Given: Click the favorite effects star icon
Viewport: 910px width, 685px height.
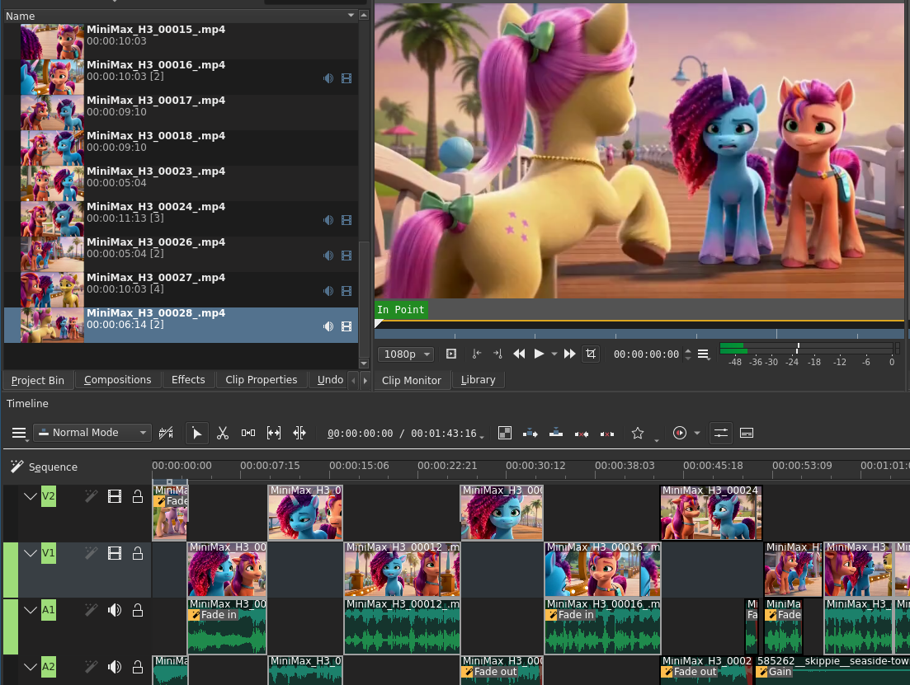Looking at the screenshot, I should click(x=637, y=434).
